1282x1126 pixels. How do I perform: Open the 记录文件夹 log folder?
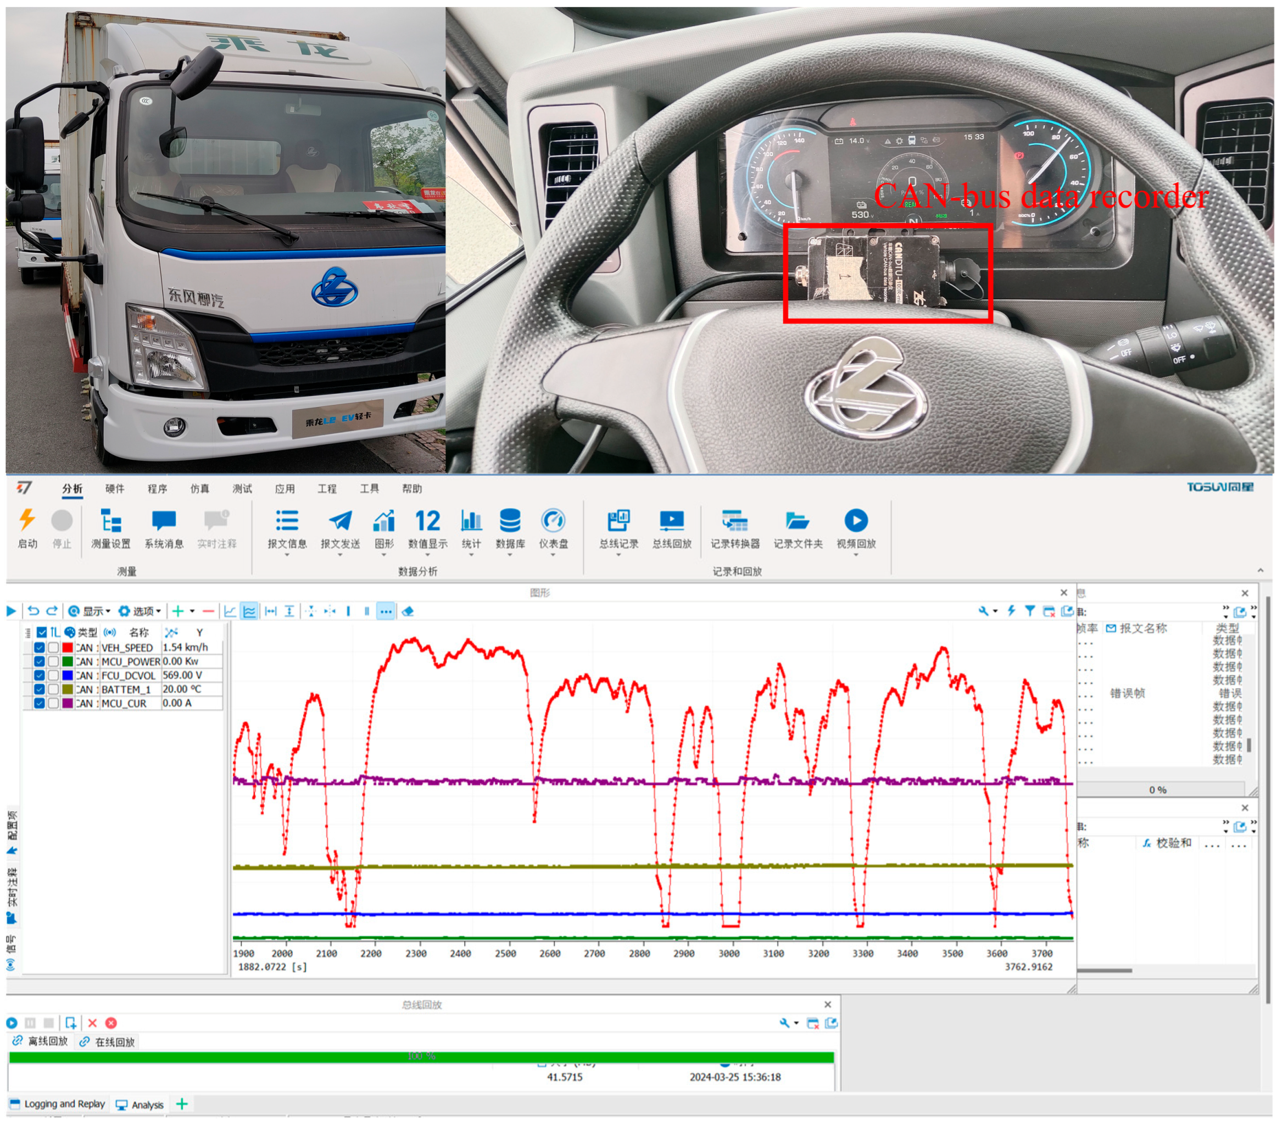(x=797, y=520)
